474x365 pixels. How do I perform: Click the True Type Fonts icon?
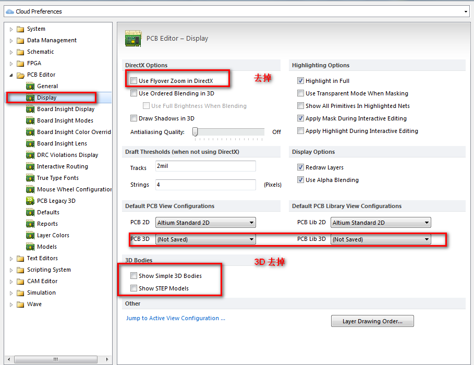pos(30,178)
